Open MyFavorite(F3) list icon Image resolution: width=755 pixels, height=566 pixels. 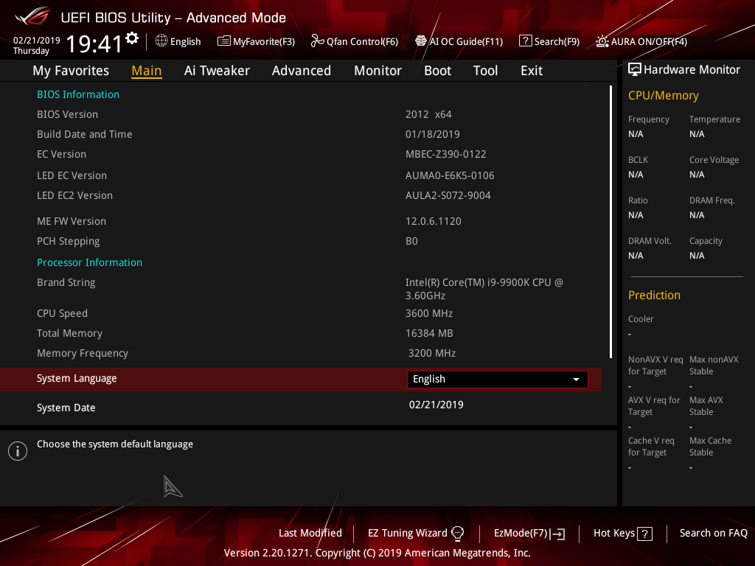[223, 41]
